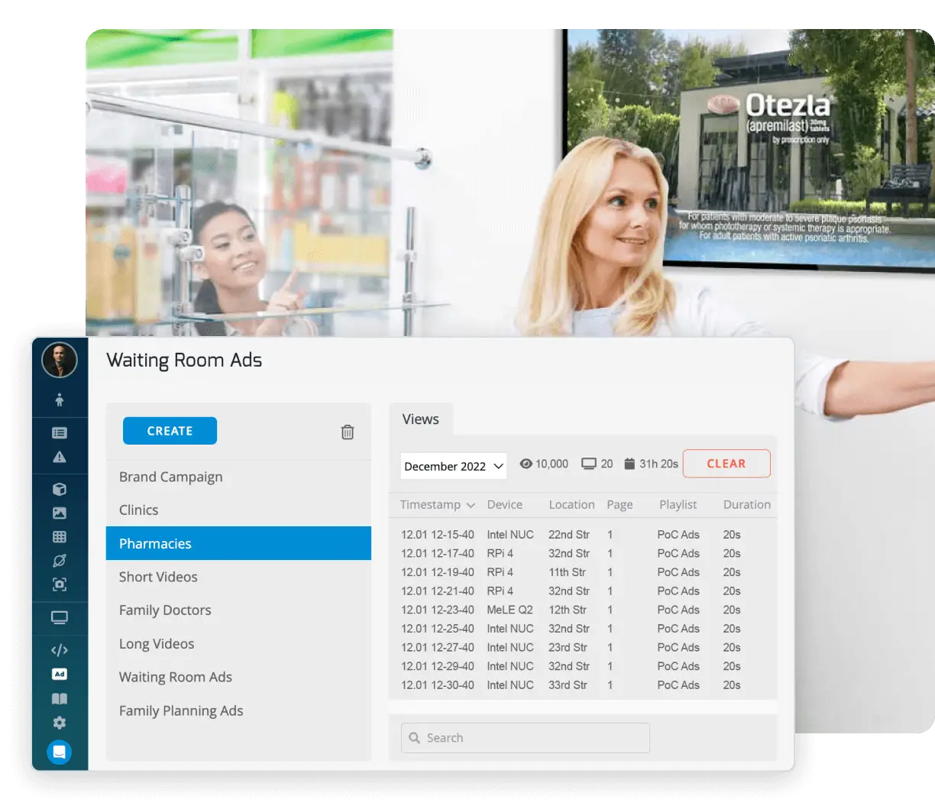Viewport: 935px width, 809px height.
Task: Click the monitor screens icon in sidebar
Action: [x=60, y=618]
